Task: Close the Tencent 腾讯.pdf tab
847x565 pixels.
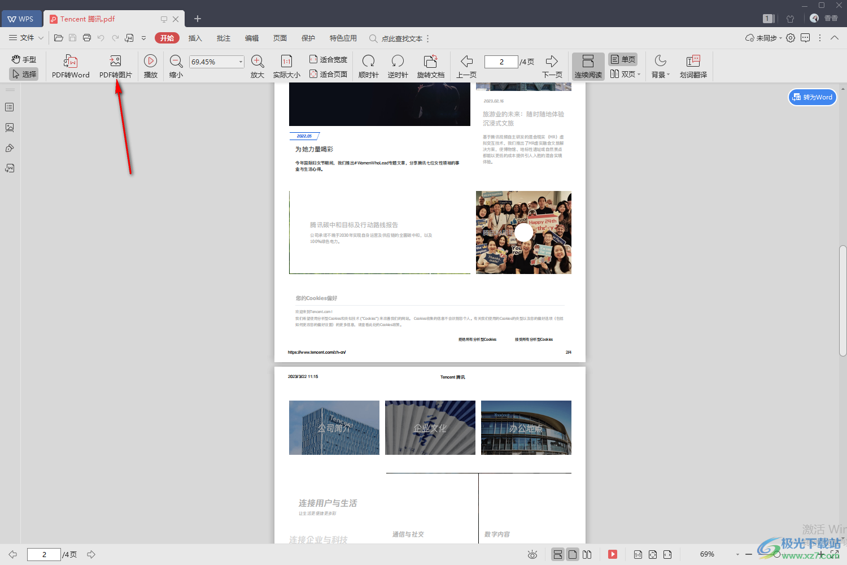Action: (176, 19)
